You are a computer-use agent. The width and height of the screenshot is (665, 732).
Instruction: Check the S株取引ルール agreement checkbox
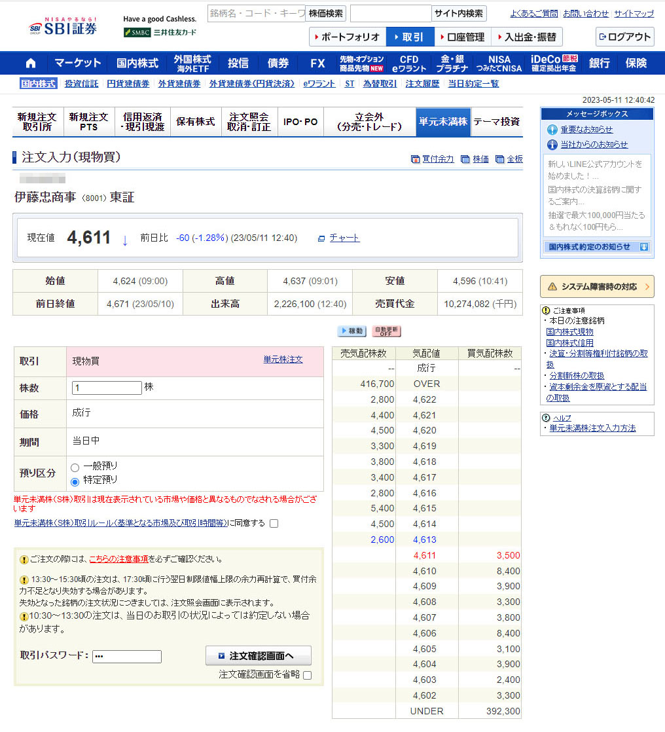(274, 523)
